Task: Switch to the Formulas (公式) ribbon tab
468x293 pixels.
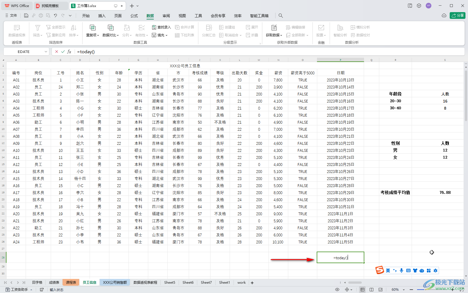Action: click(134, 16)
